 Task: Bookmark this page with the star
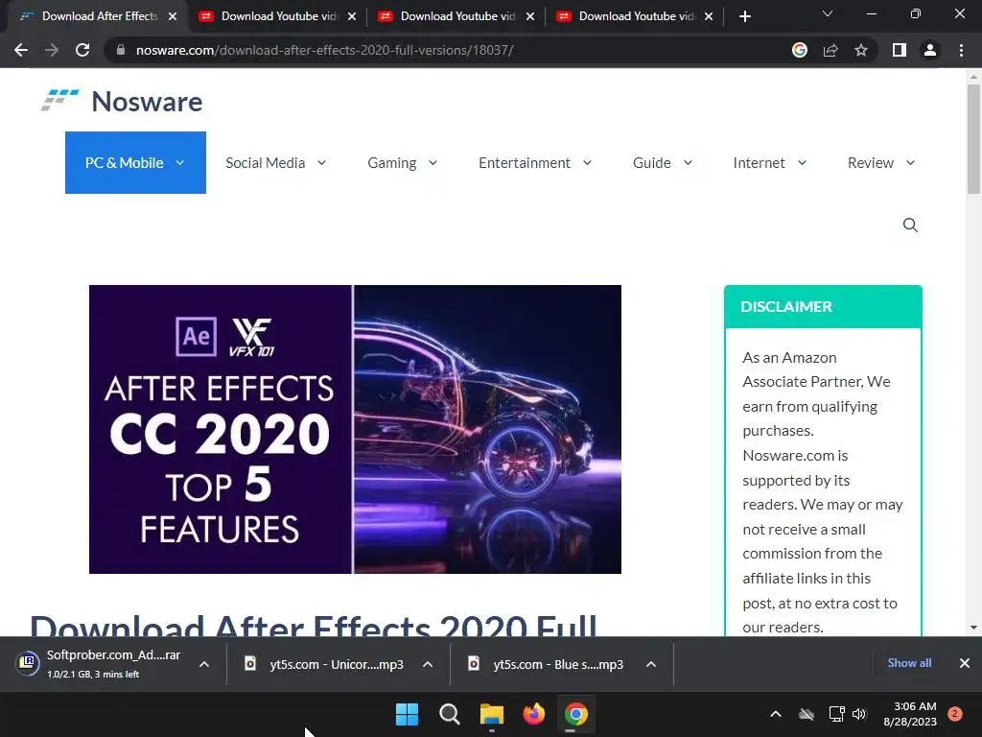click(x=861, y=50)
